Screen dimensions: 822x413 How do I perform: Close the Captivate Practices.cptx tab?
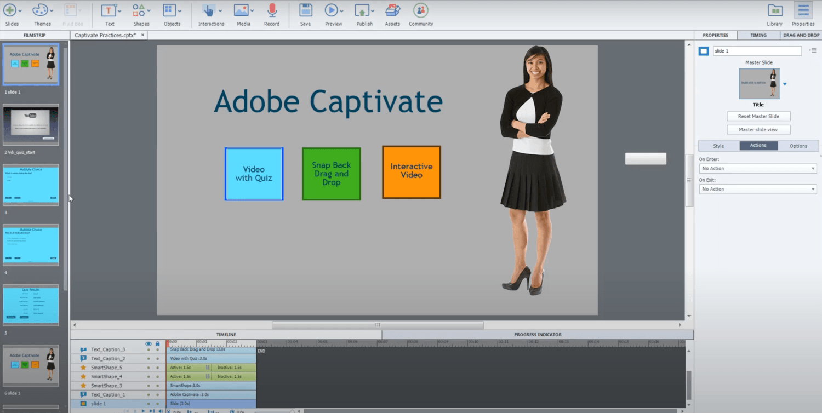(143, 35)
